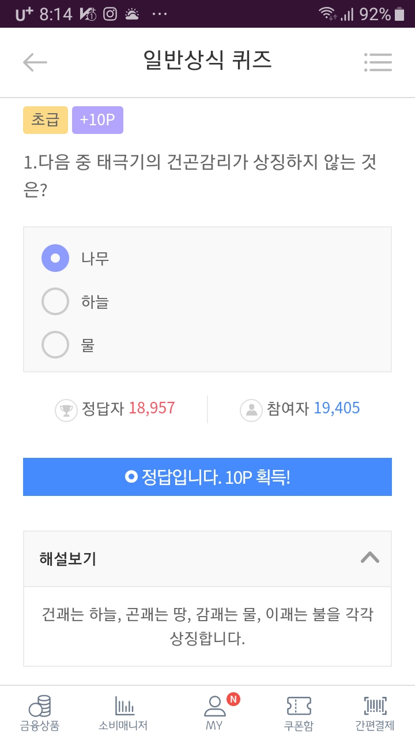Open the list menu icon
This screenshot has height=739, width=415.
[x=378, y=62]
